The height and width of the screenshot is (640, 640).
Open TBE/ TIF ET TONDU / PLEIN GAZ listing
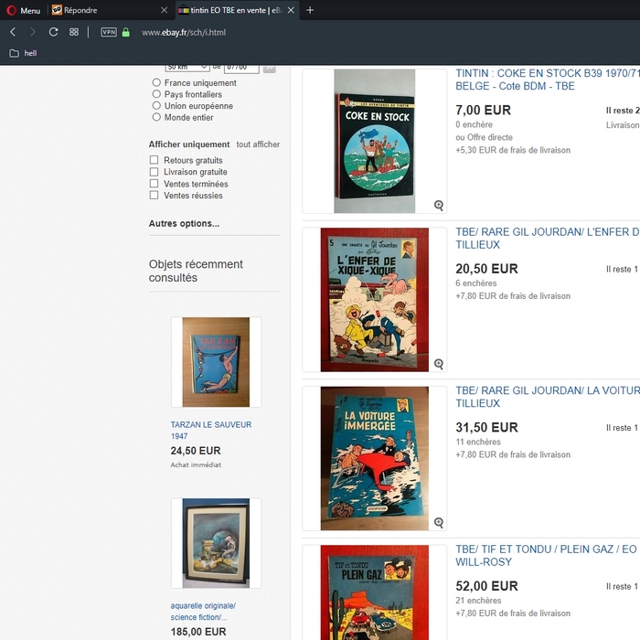click(548, 556)
